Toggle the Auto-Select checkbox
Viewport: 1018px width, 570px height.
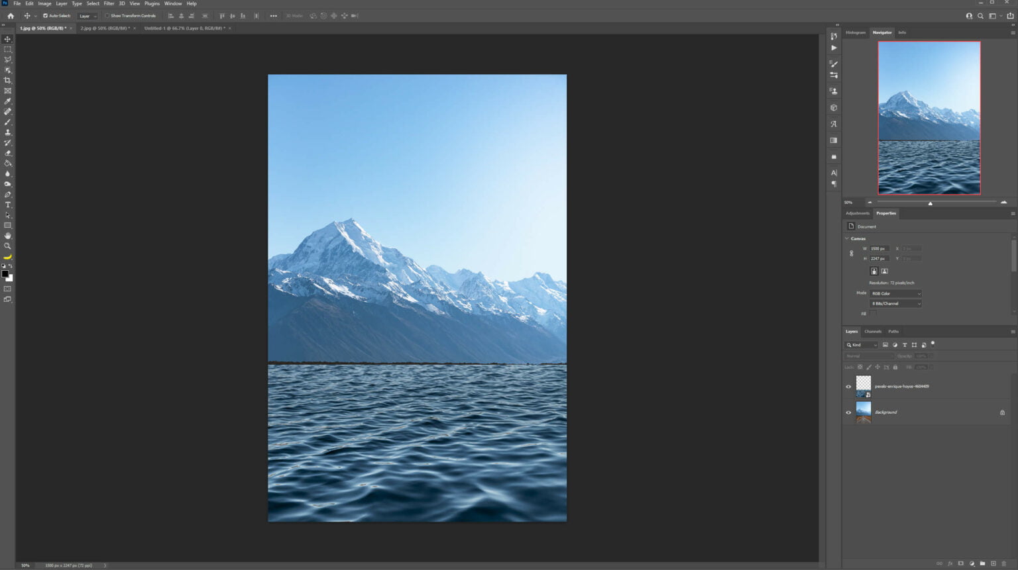tap(45, 16)
